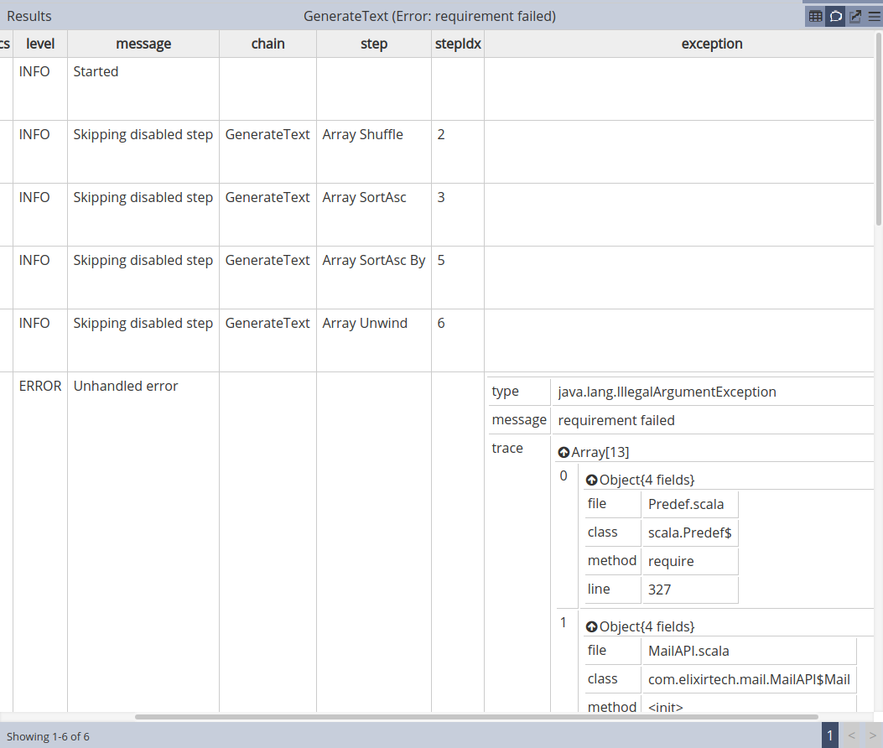Select the 'Unhandled error' message cell
The height and width of the screenshot is (748, 883).
(126, 387)
